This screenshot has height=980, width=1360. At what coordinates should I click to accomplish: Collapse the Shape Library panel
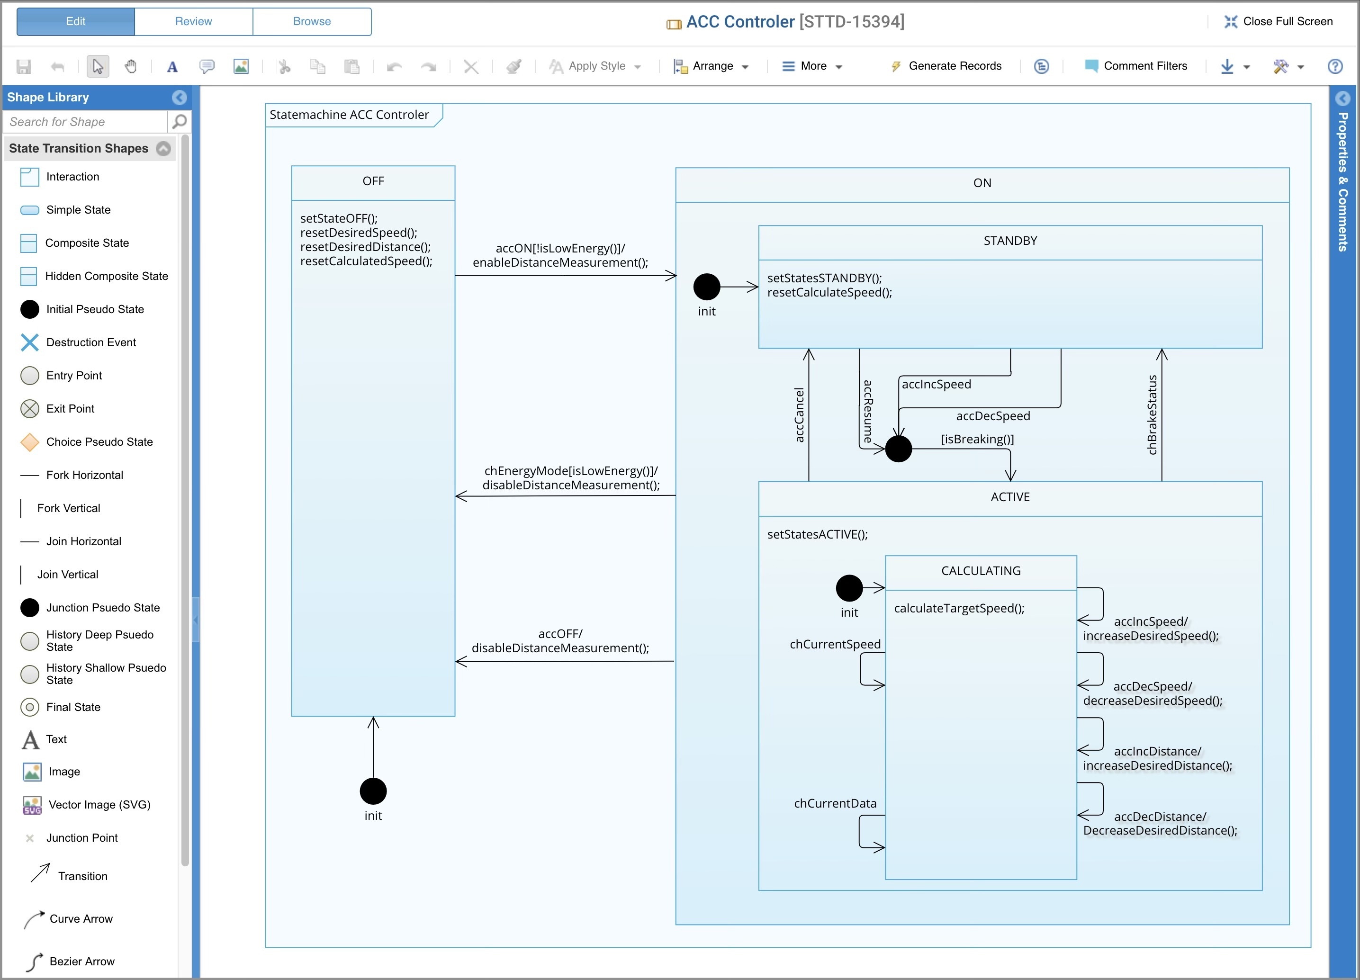pyautogui.click(x=179, y=97)
